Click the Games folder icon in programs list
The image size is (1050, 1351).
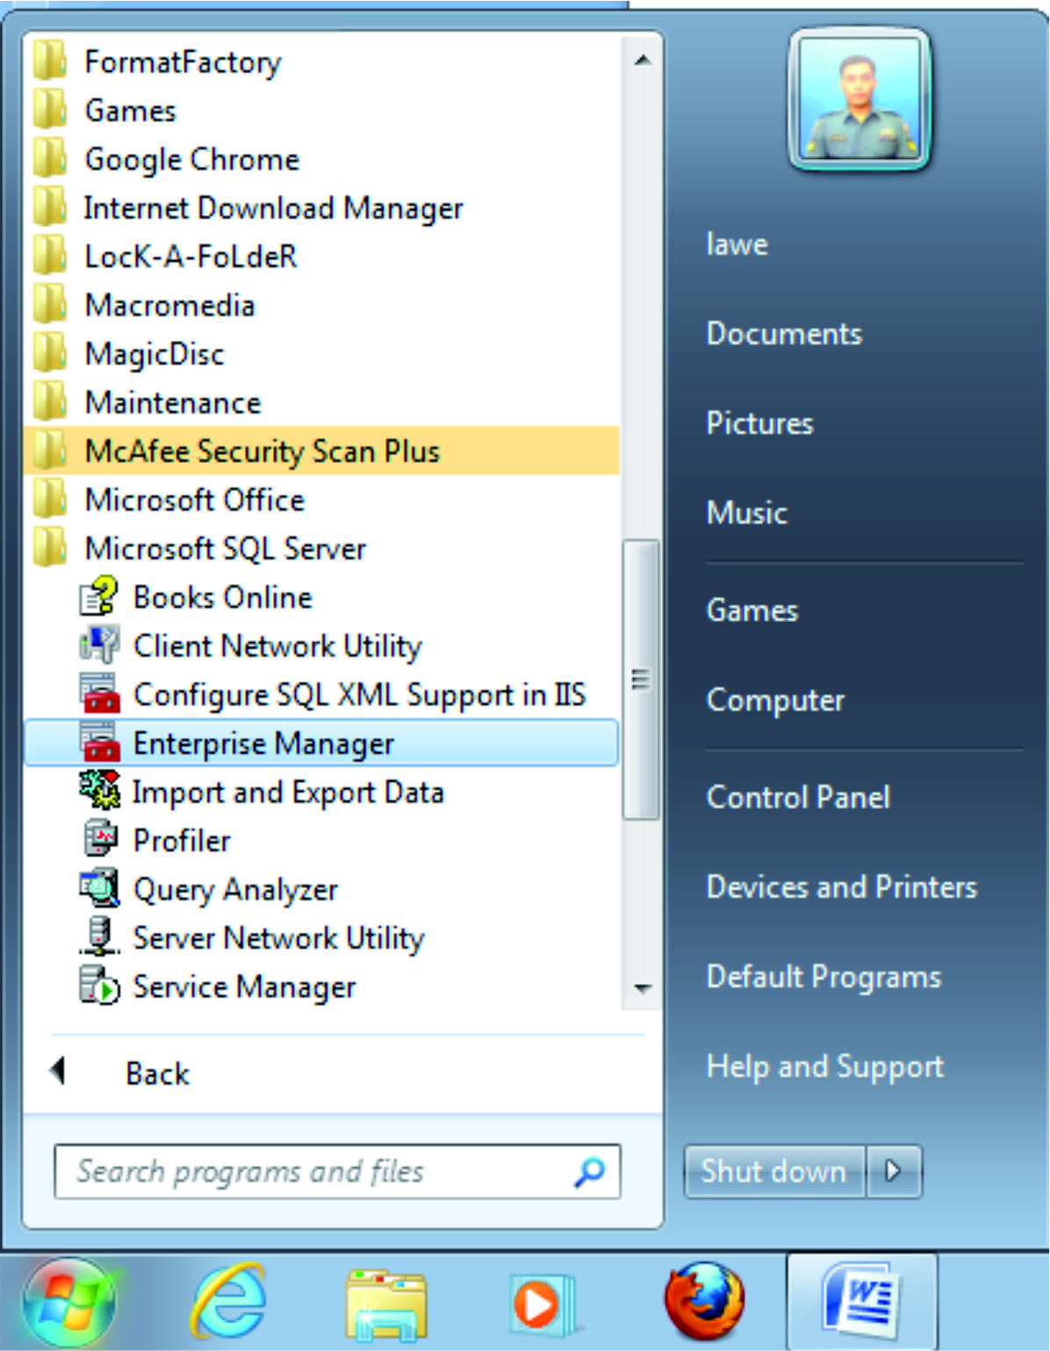[x=50, y=110]
